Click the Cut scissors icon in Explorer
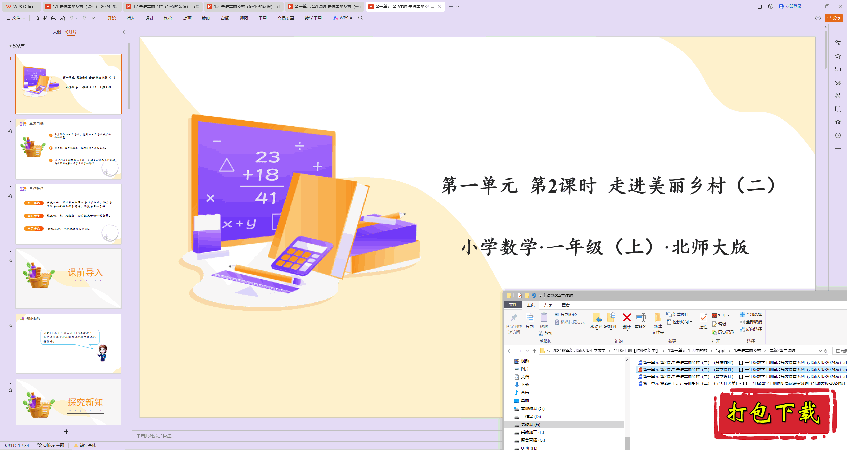This screenshot has width=847, height=450. [541, 333]
